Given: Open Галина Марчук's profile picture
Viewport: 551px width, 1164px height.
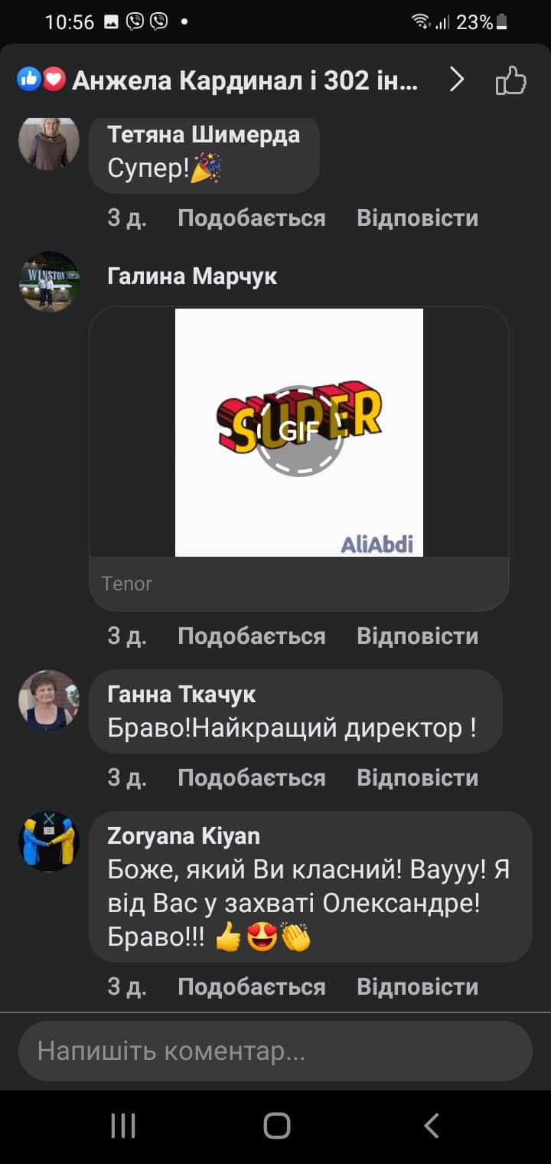Looking at the screenshot, I should point(49,282).
